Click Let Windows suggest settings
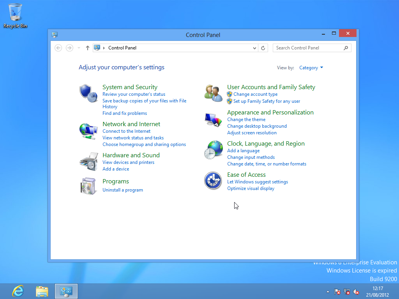 (x=258, y=182)
